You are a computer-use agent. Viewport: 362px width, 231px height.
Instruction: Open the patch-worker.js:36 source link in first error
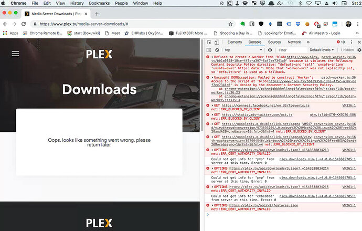[x=338, y=57]
